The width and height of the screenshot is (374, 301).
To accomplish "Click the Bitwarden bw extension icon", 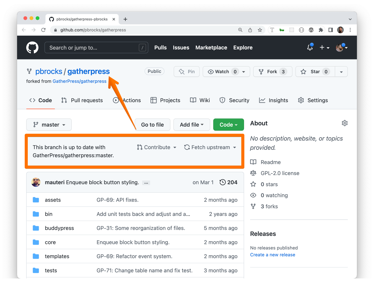I will coord(282,30).
